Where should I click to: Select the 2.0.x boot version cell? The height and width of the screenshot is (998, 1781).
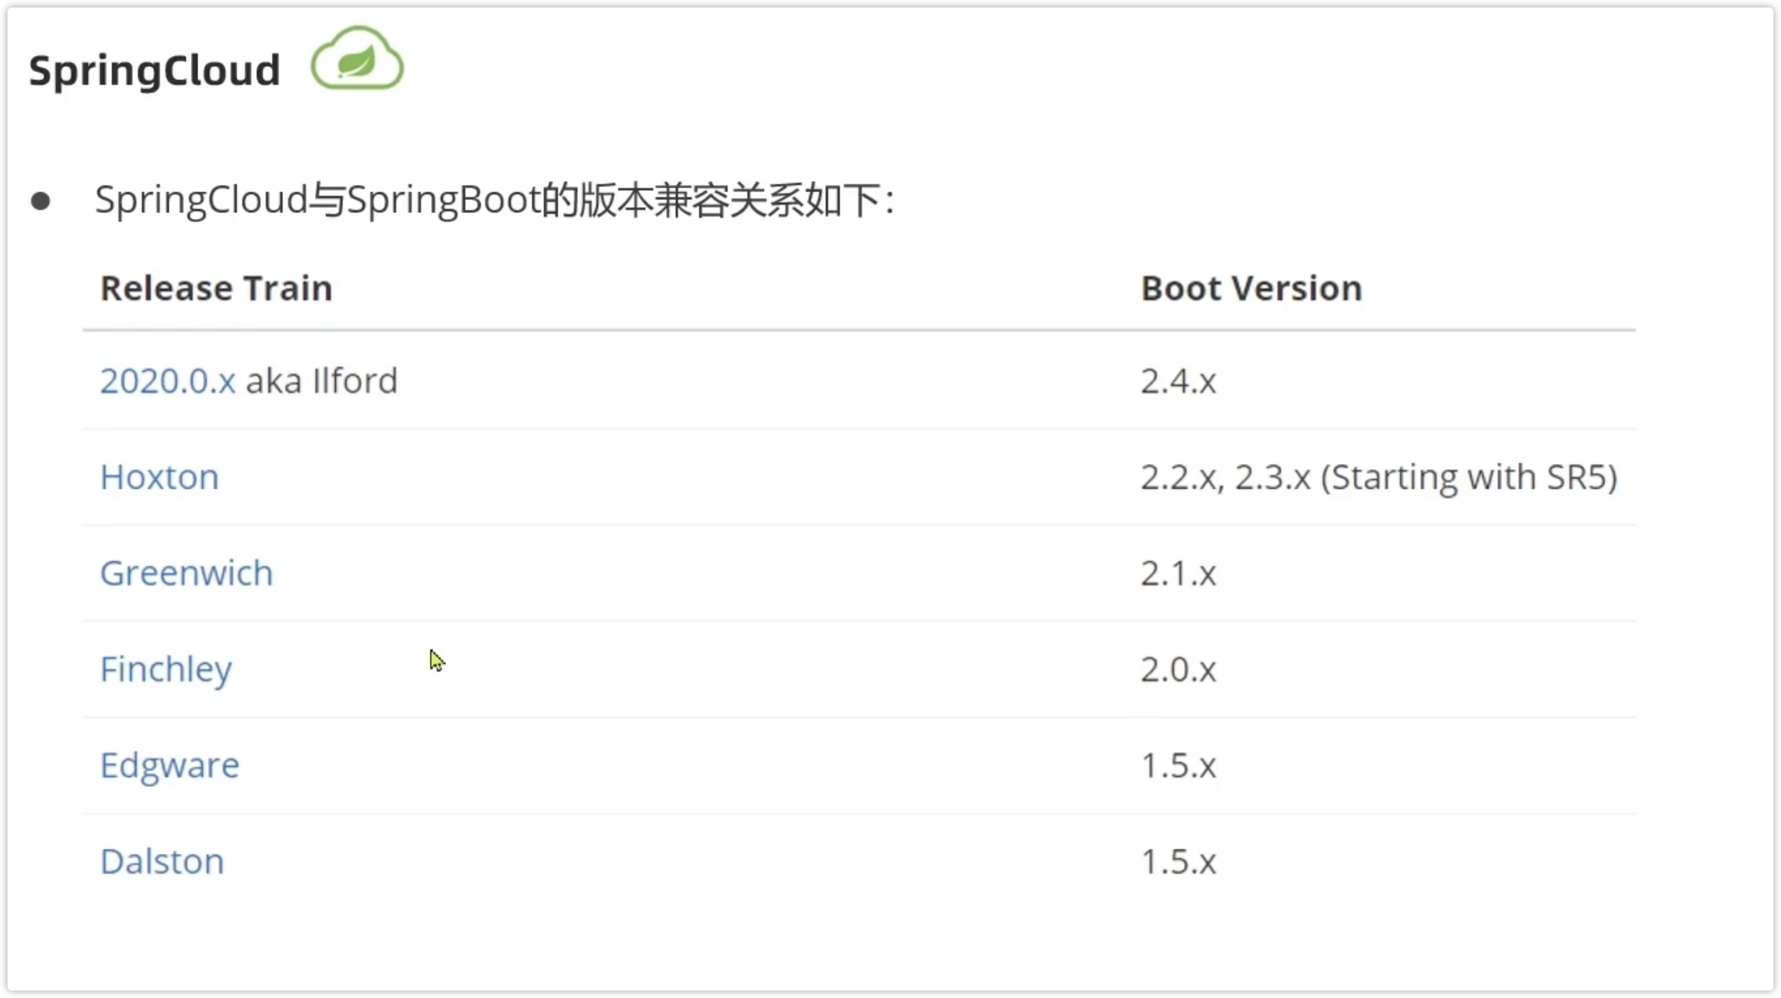click(x=1178, y=670)
